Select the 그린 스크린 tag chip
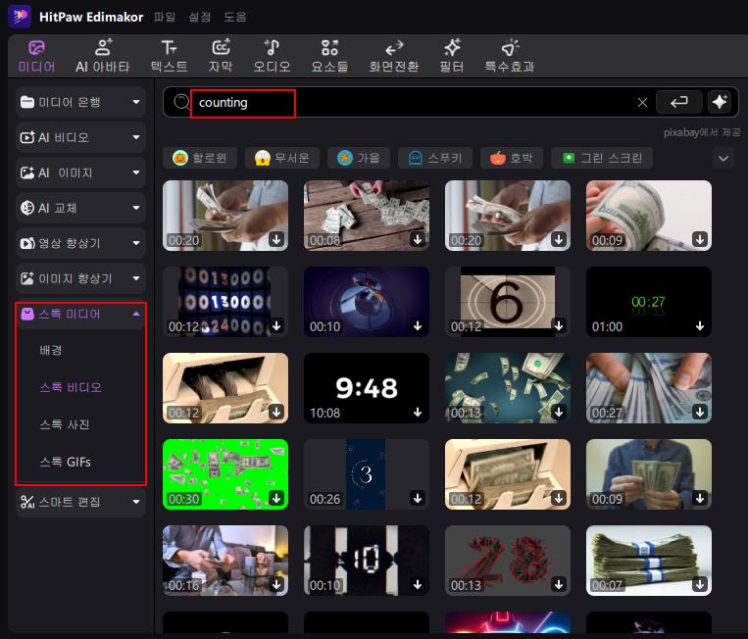Viewport: 748px width, 639px height. pyautogui.click(x=602, y=158)
